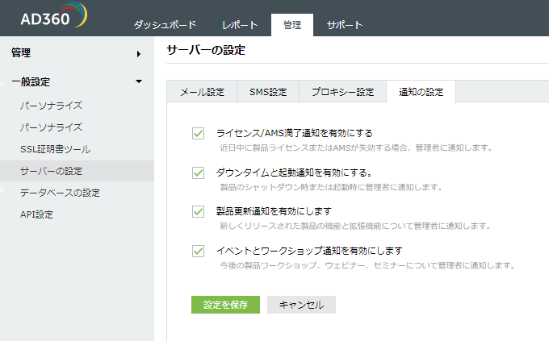This screenshot has width=549, height=341.
Task: Click the キャンセル button
Action: [x=301, y=305]
